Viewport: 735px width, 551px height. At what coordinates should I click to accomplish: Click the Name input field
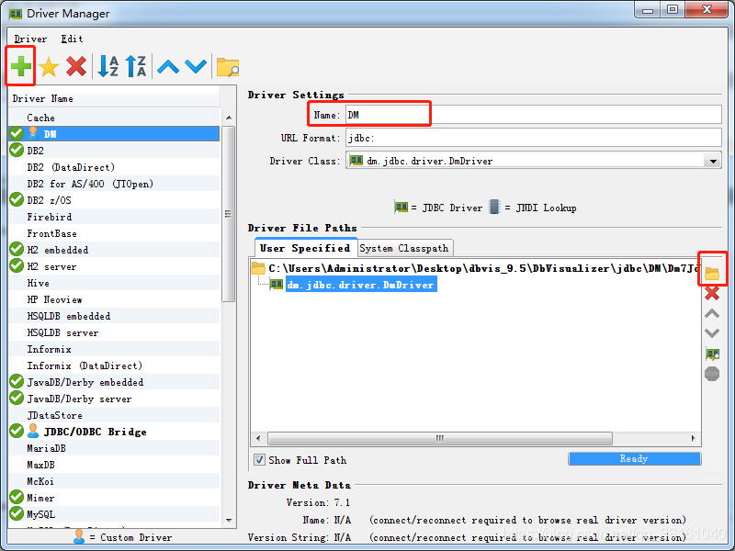(x=534, y=115)
